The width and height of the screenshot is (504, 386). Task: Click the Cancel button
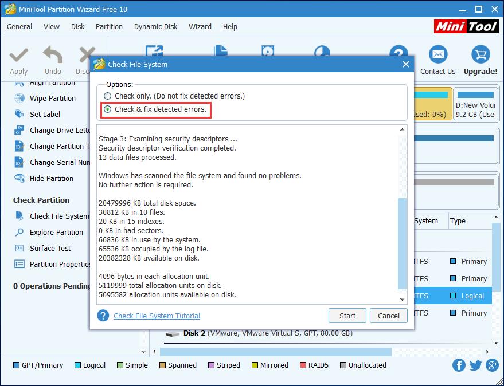point(389,316)
